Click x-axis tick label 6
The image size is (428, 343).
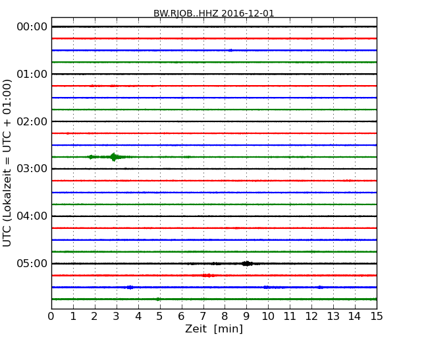(181, 316)
